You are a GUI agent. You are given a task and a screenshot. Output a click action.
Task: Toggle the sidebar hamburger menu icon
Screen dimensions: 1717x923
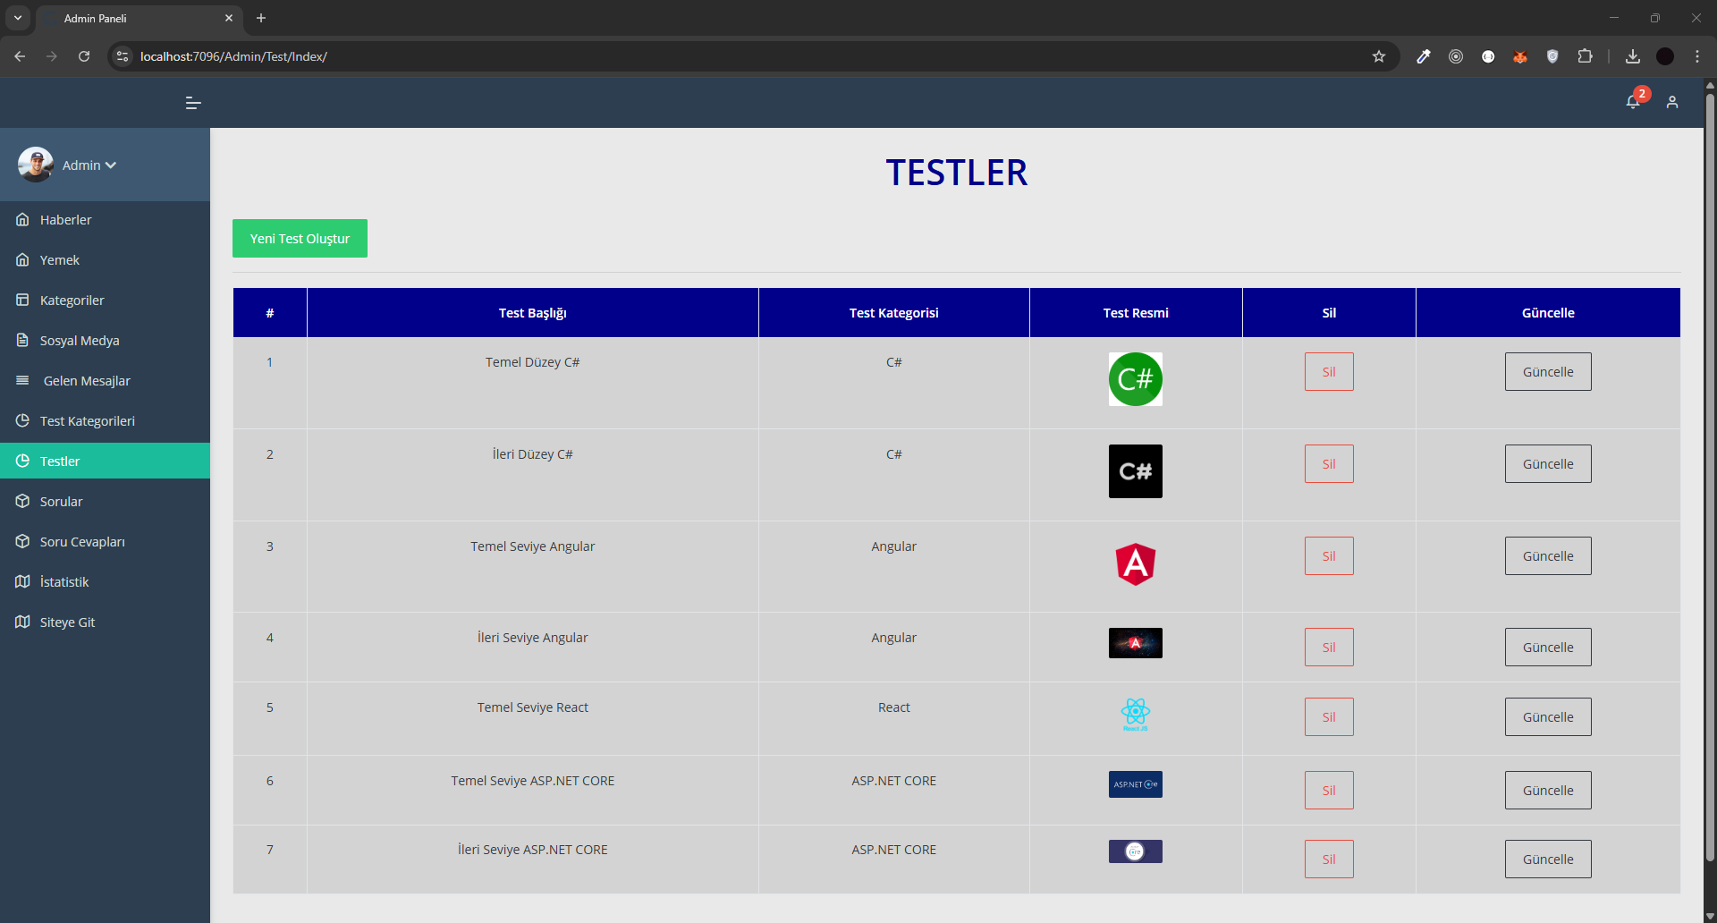pyautogui.click(x=193, y=103)
